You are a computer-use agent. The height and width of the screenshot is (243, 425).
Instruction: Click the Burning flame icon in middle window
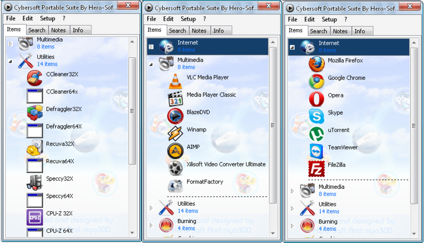166,225
